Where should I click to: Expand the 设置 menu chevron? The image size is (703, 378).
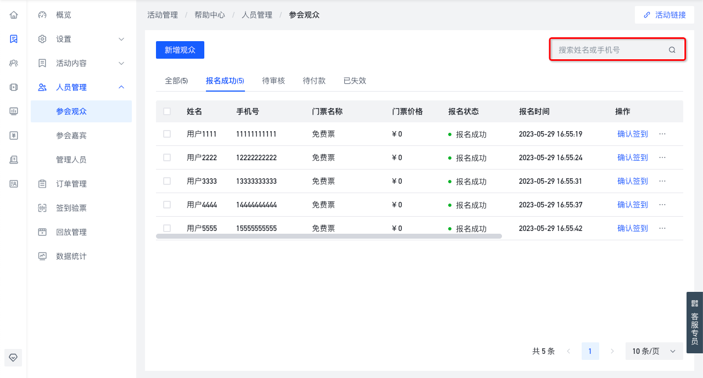pyautogui.click(x=122, y=39)
